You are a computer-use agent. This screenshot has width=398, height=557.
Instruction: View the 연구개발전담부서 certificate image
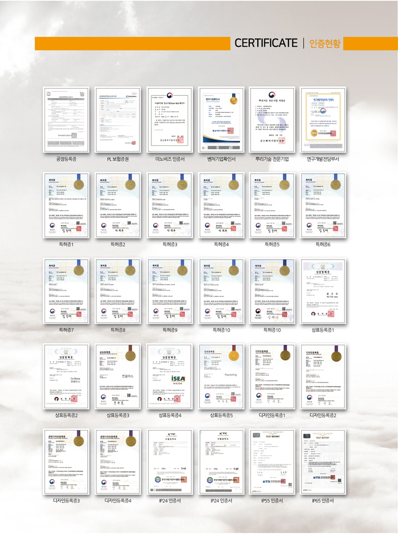point(323,120)
